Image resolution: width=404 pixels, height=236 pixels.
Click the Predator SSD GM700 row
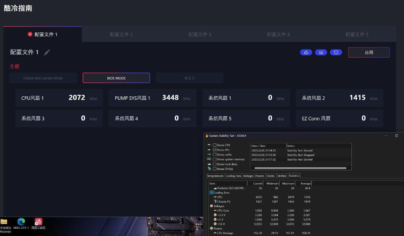260,188
